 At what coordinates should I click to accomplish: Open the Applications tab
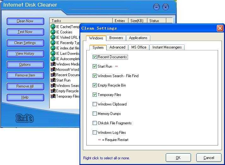point(138,38)
